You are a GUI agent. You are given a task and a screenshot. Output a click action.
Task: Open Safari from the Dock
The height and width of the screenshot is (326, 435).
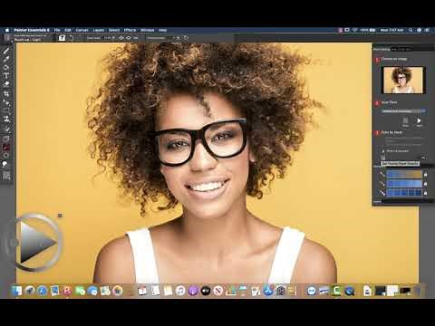tap(43, 291)
